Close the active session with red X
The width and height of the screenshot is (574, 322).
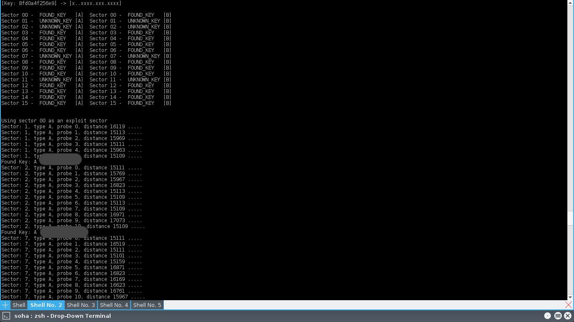pyautogui.click(x=569, y=305)
